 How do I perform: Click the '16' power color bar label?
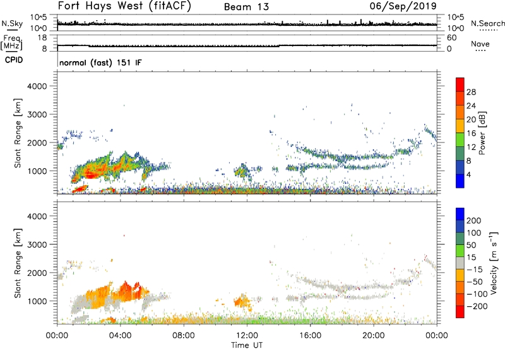pyautogui.click(x=471, y=134)
